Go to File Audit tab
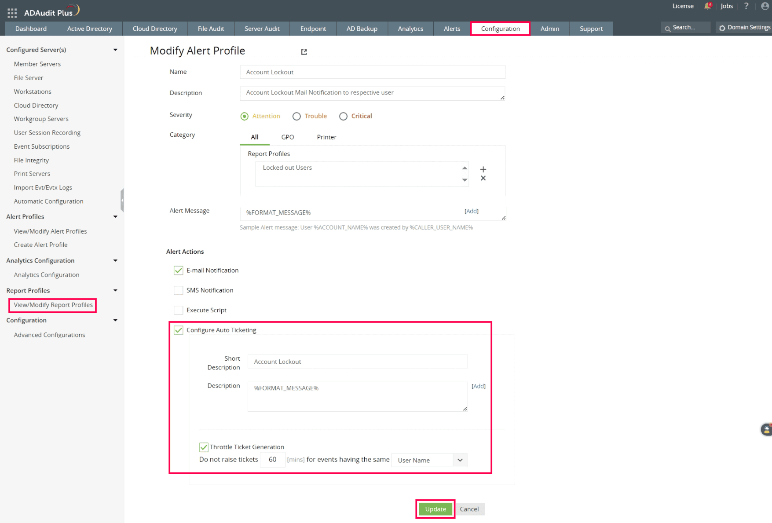The width and height of the screenshot is (772, 523). point(211,29)
